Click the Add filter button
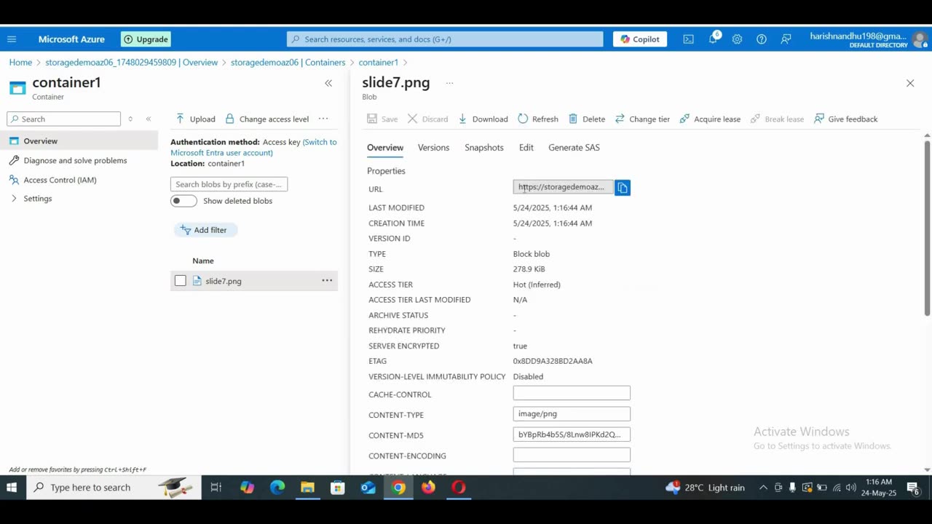 click(x=205, y=230)
